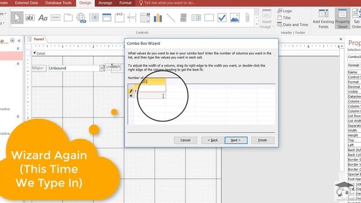Pick the Image control with mountain icon
The height and width of the screenshot is (203, 361).
(235, 17)
